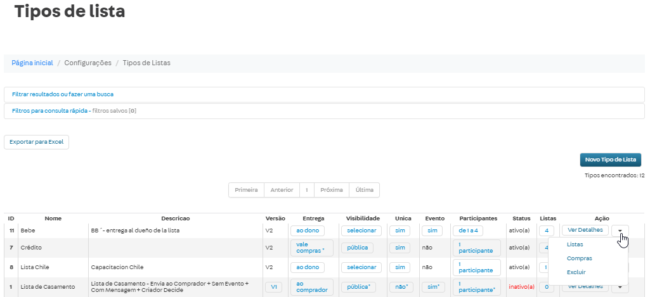Image resolution: width=650 pixels, height=297 pixels.
Task: Click the 'ao dono' Entrega tag for Bebe
Action: tap(307, 231)
